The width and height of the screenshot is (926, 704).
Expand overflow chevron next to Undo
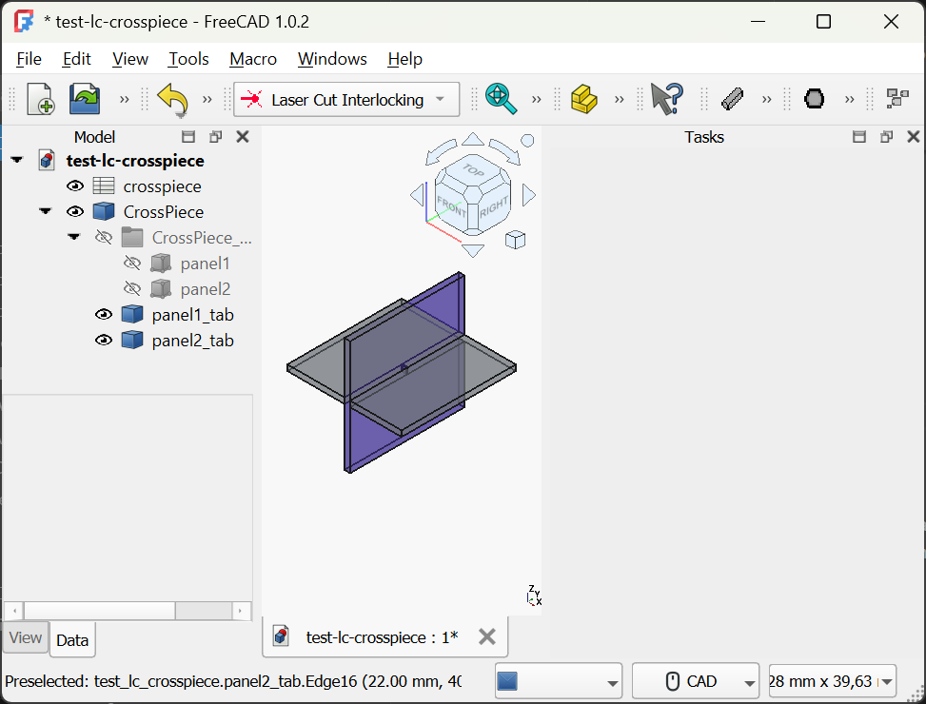pos(207,99)
